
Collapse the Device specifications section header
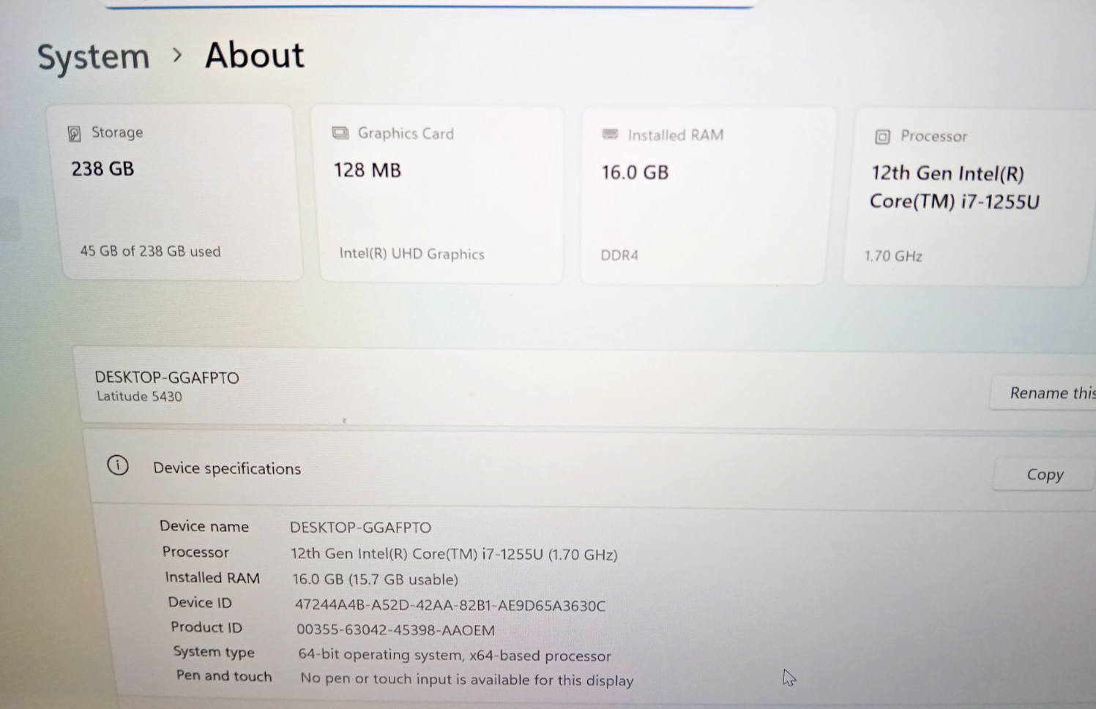coord(589,469)
